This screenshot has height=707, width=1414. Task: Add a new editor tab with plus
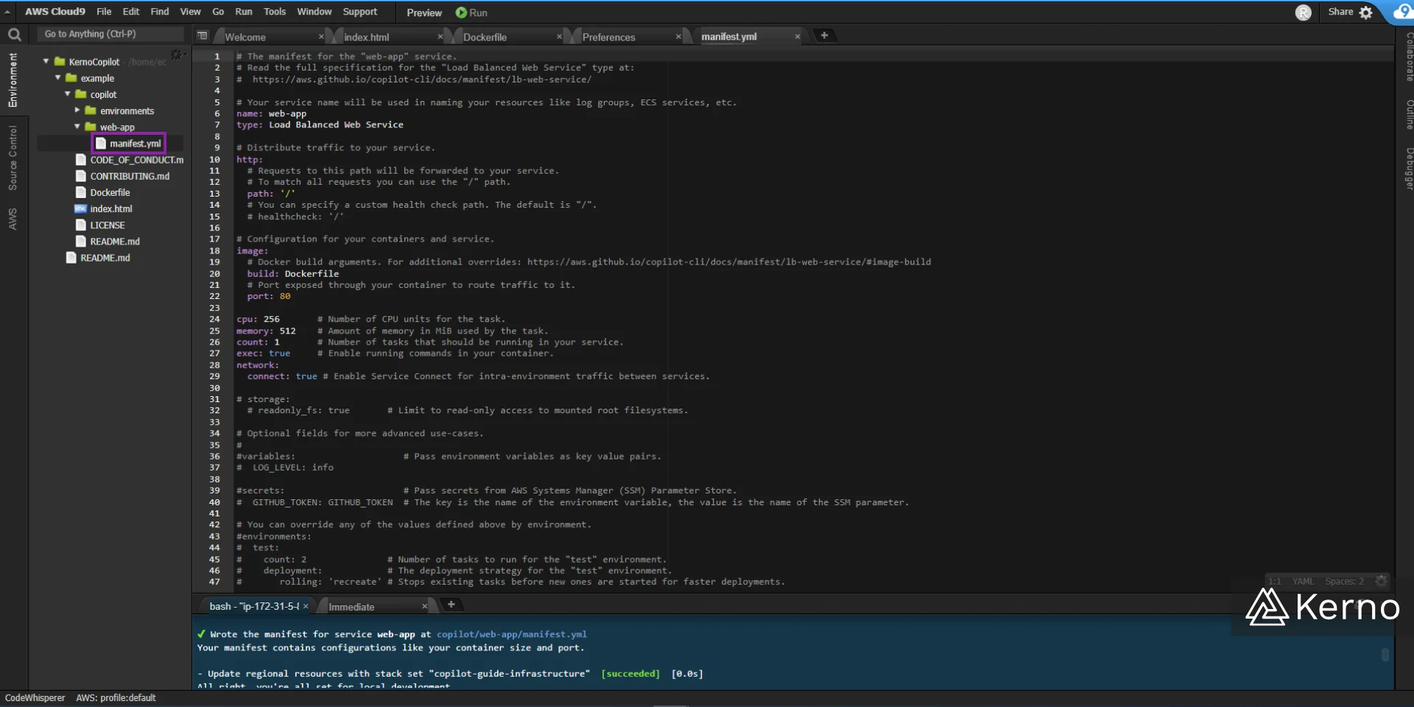(824, 35)
